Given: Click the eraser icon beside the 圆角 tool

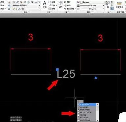Looking at the screenshot, I should (9, 5).
